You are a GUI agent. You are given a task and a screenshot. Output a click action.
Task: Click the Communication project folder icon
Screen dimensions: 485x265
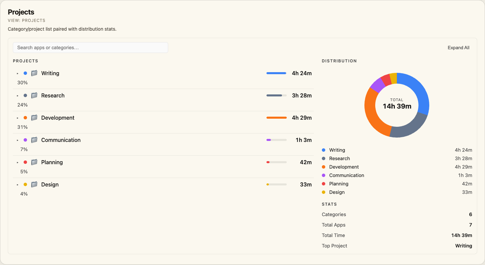[34, 140]
